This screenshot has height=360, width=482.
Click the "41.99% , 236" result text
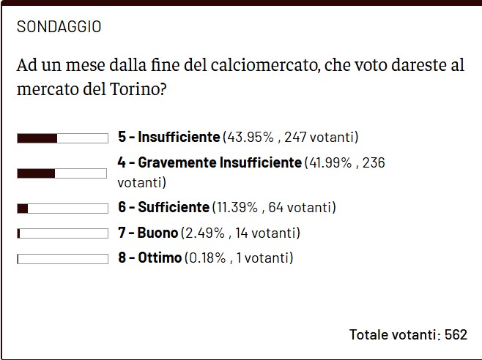(x=346, y=162)
